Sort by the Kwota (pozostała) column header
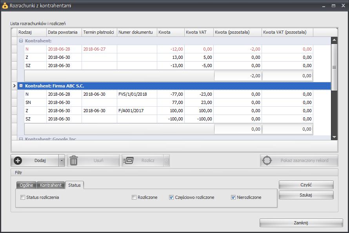This screenshot has width=349, height=233. (238, 32)
